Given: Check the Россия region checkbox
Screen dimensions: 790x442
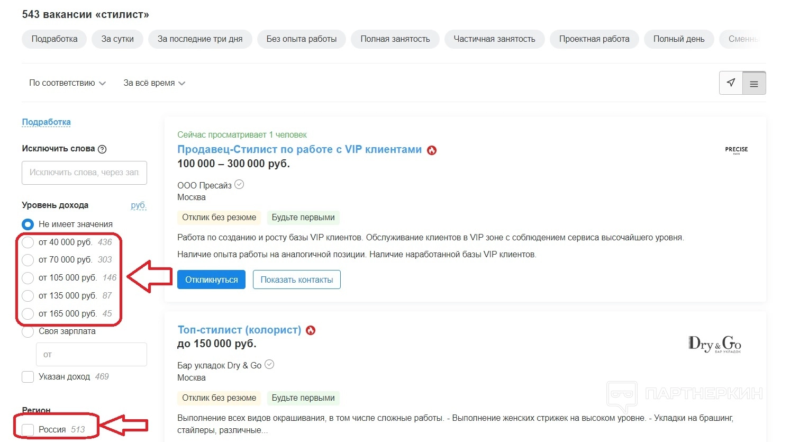Looking at the screenshot, I should click(28, 429).
